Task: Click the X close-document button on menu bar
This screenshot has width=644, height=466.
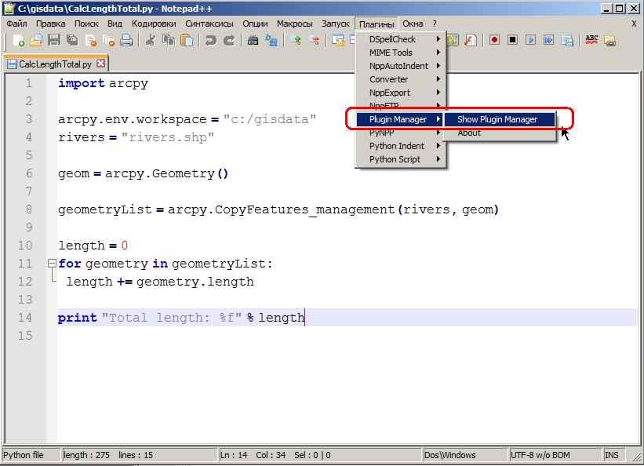Action: pyautogui.click(x=634, y=24)
